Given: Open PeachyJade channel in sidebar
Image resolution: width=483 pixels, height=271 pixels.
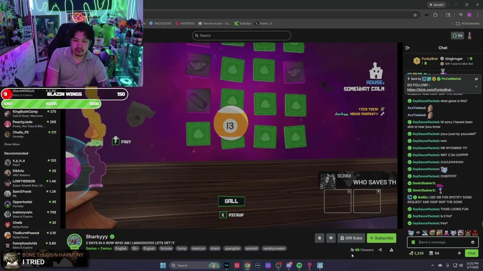Looking at the screenshot, I should click(x=30, y=124).
